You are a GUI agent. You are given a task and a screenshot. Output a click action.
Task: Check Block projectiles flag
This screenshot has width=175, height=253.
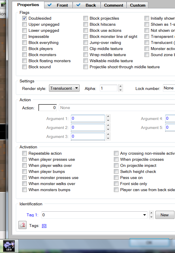point(86,19)
